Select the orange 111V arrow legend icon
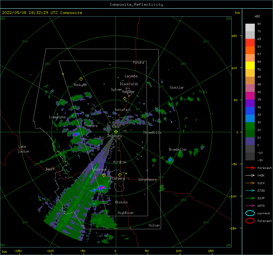This screenshot has height=255, width=273. click(x=250, y=183)
